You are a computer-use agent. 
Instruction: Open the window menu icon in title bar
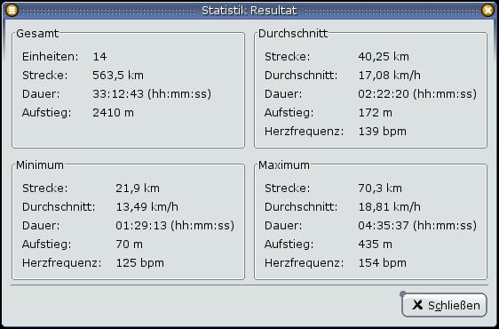tap(12, 11)
